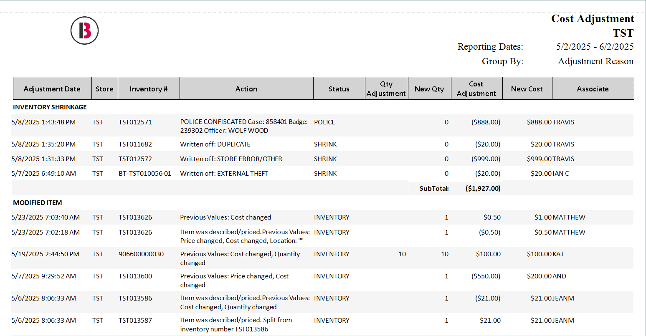Click inventory number BT-TST010056-01
This screenshot has width=646, height=336.
(145, 173)
